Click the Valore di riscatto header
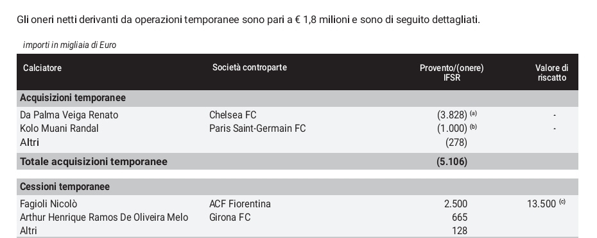 point(551,72)
